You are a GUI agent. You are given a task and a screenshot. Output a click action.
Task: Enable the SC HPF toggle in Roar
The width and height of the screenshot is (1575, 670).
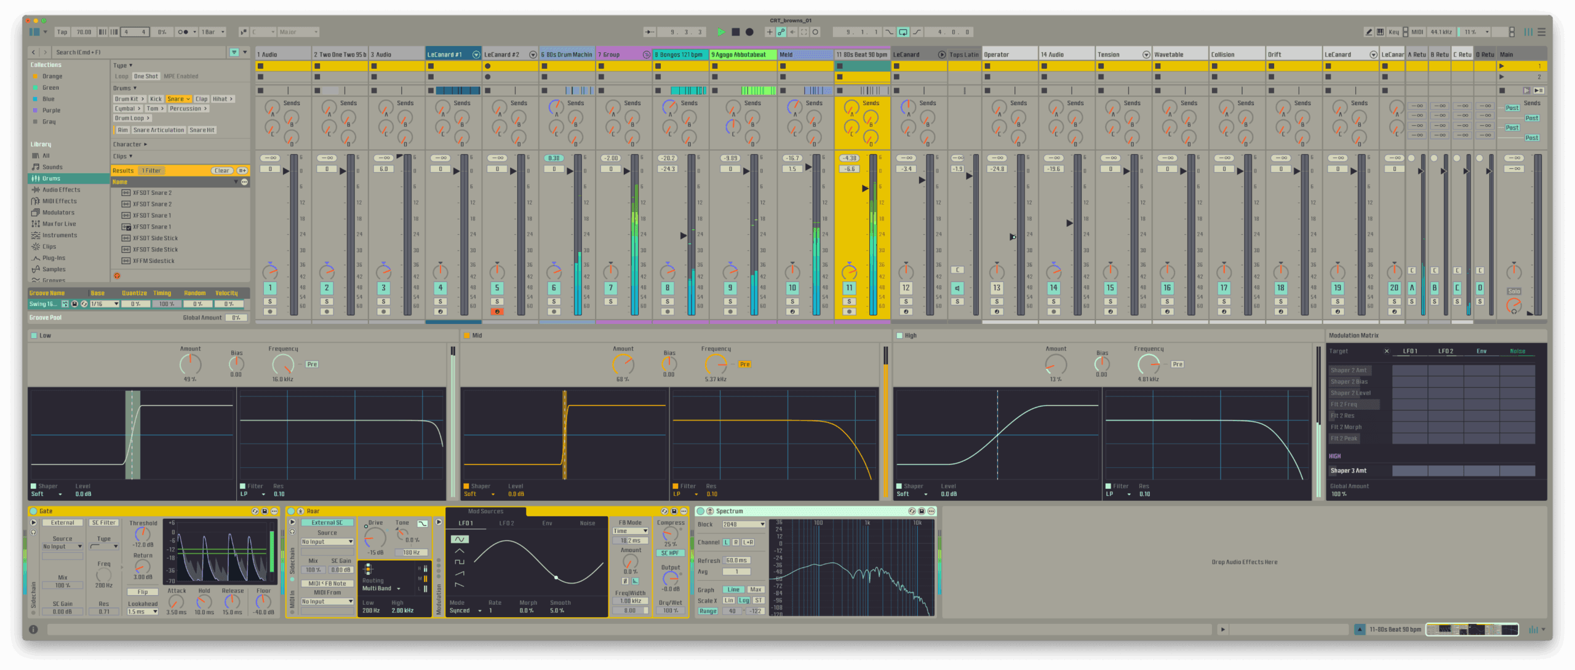click(670, 553)
